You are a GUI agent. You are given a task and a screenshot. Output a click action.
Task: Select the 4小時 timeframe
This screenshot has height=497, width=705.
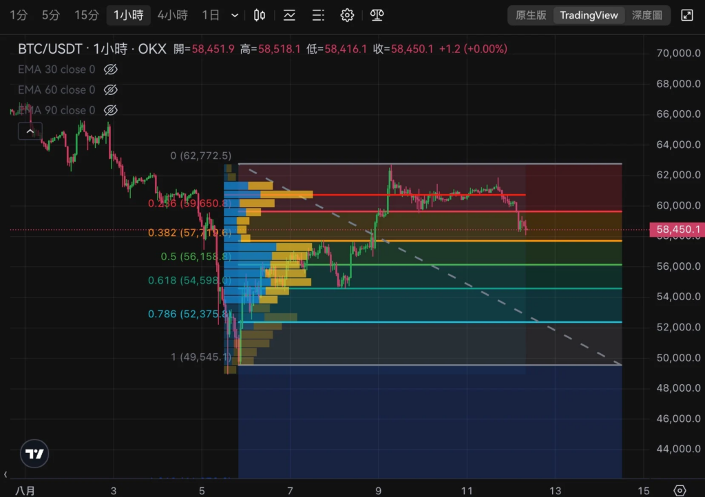(172, 15)
